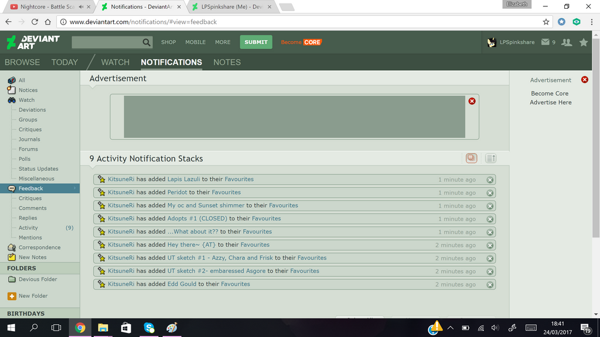Mute the Nightcore tab audio icon

[x=81, y=7]
